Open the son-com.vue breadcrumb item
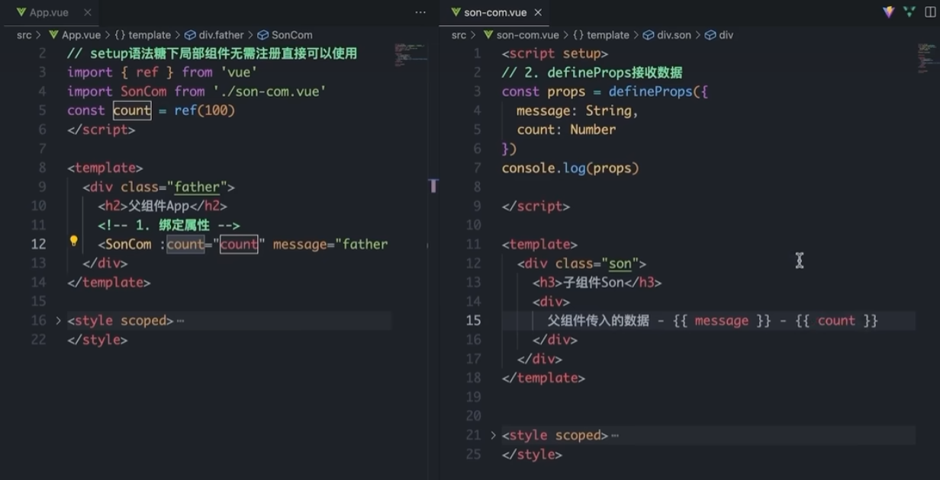 pyautogui.click(x=521, y=35)
